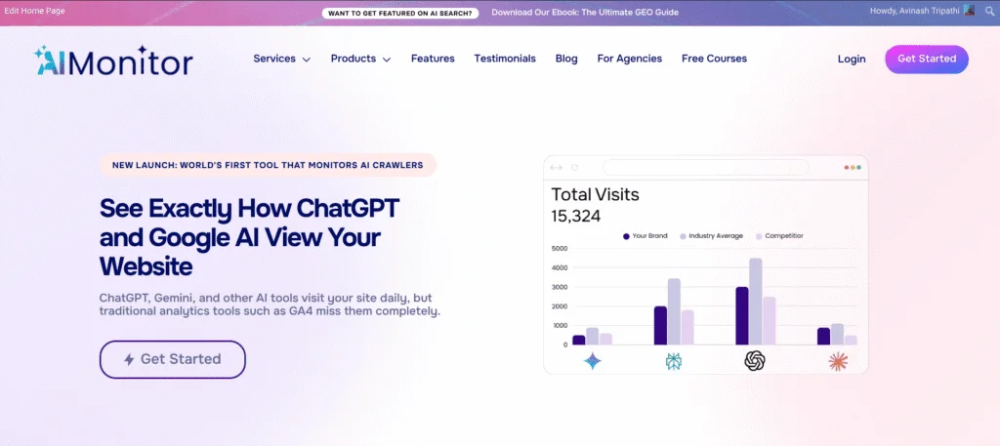This screenshot has height=446, width=1000.
Task: Click the outlined Get Started hero button
Action: click(172, 359)
